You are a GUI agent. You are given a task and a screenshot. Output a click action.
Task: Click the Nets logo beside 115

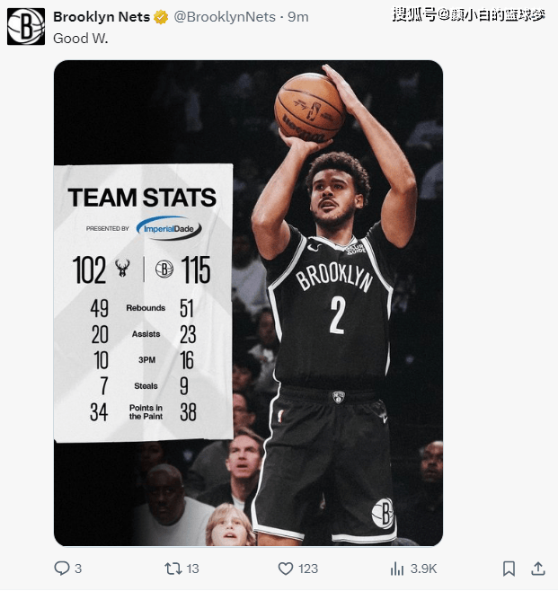[x=164, y=269]
